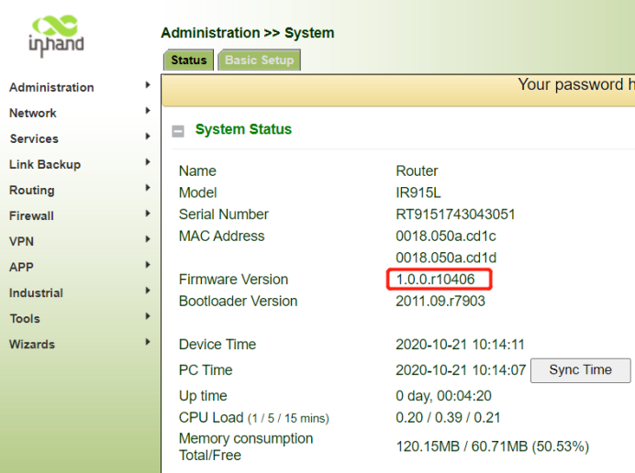The width and height of the screenshot is (635, 473).
Task: Switch to the Status tab
Action: tap(188, 60)
